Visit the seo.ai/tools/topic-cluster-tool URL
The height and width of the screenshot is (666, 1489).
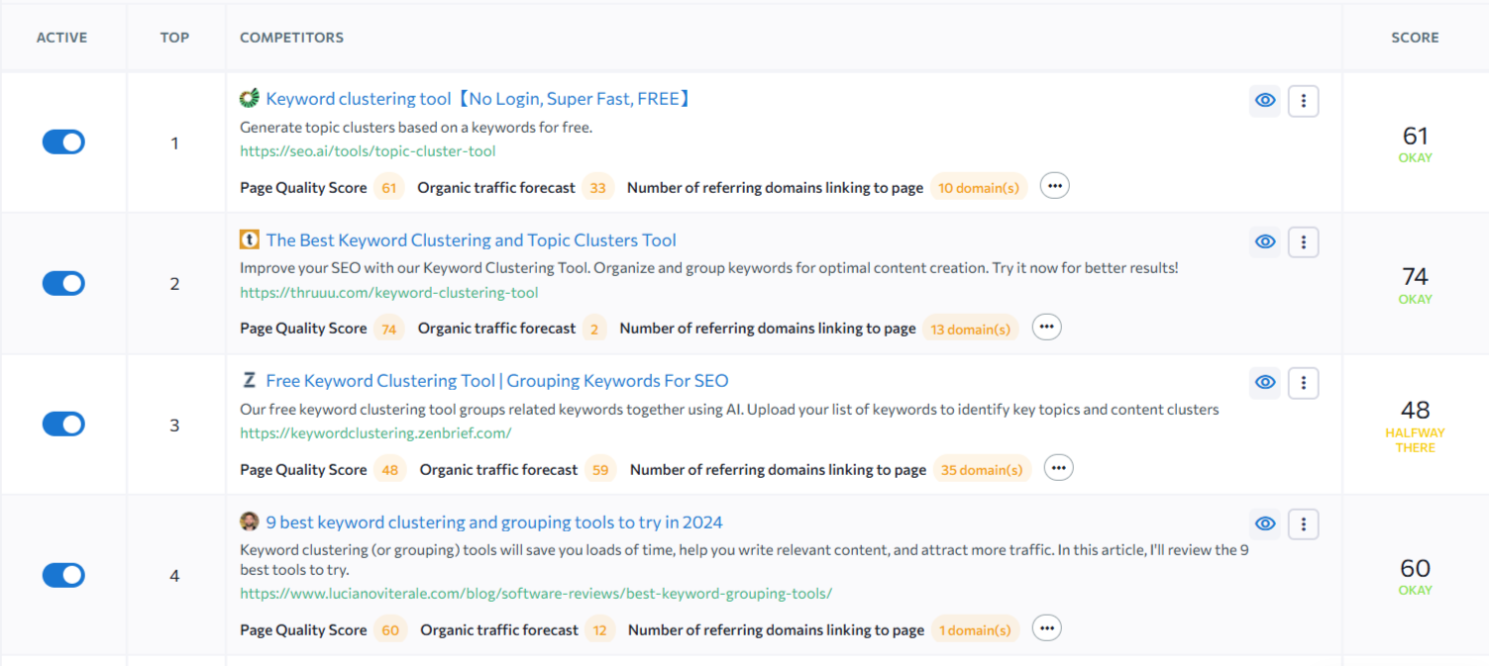pyautogui.click(x=368, y=151)
